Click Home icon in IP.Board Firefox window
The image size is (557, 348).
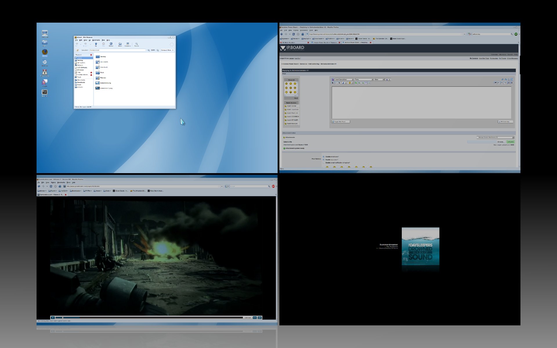click(x=303, y=34)
